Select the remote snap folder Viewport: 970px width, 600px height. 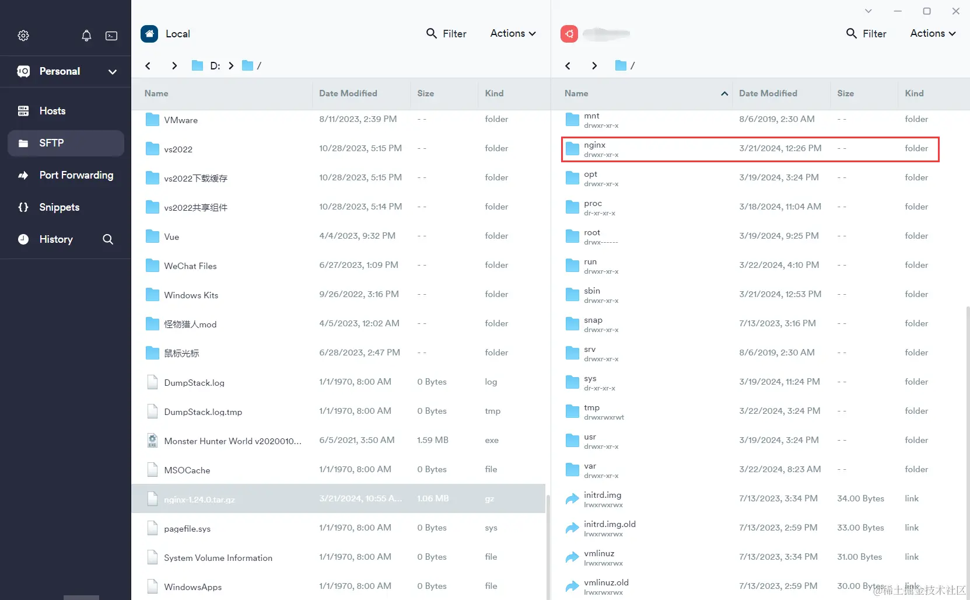pos(758,324)
